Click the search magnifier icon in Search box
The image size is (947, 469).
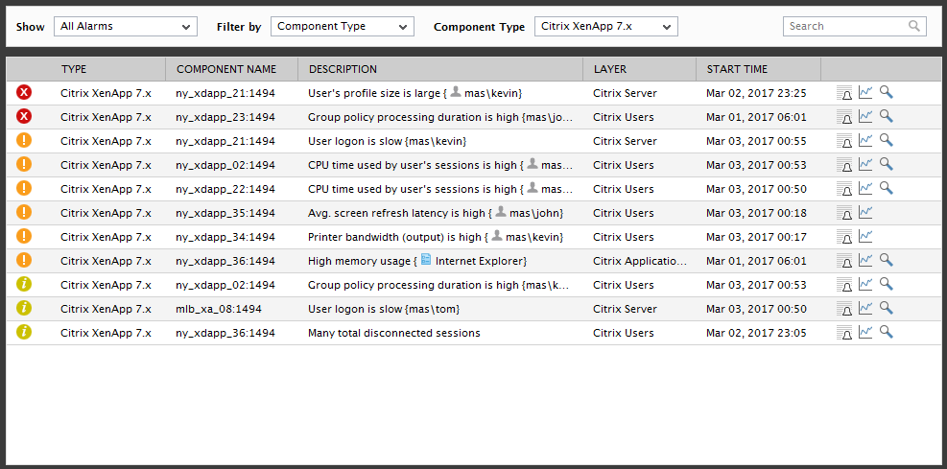(x=914, y=26)
